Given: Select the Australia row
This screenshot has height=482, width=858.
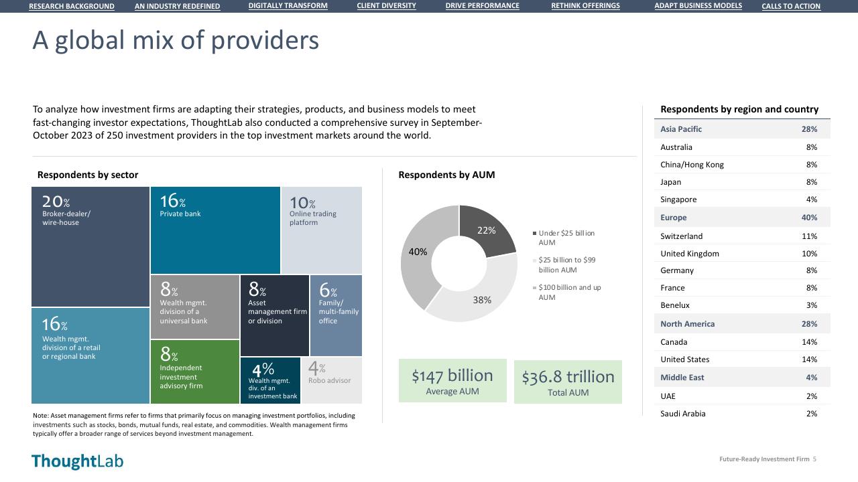Looking at the screenshot, I should tap(742, 147).
